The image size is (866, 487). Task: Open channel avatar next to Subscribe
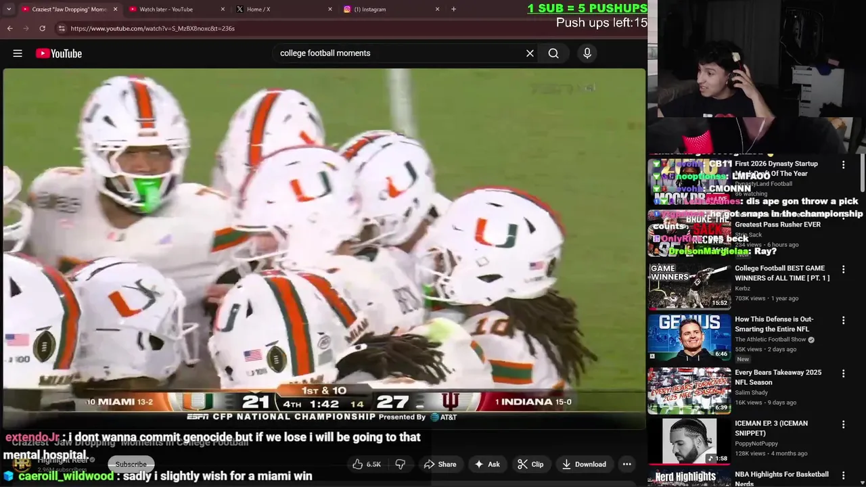(22, 463)
